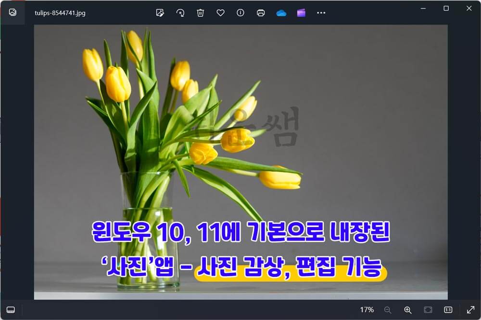Maximize the Photos window
481x320 pixels.
point(446,8)
